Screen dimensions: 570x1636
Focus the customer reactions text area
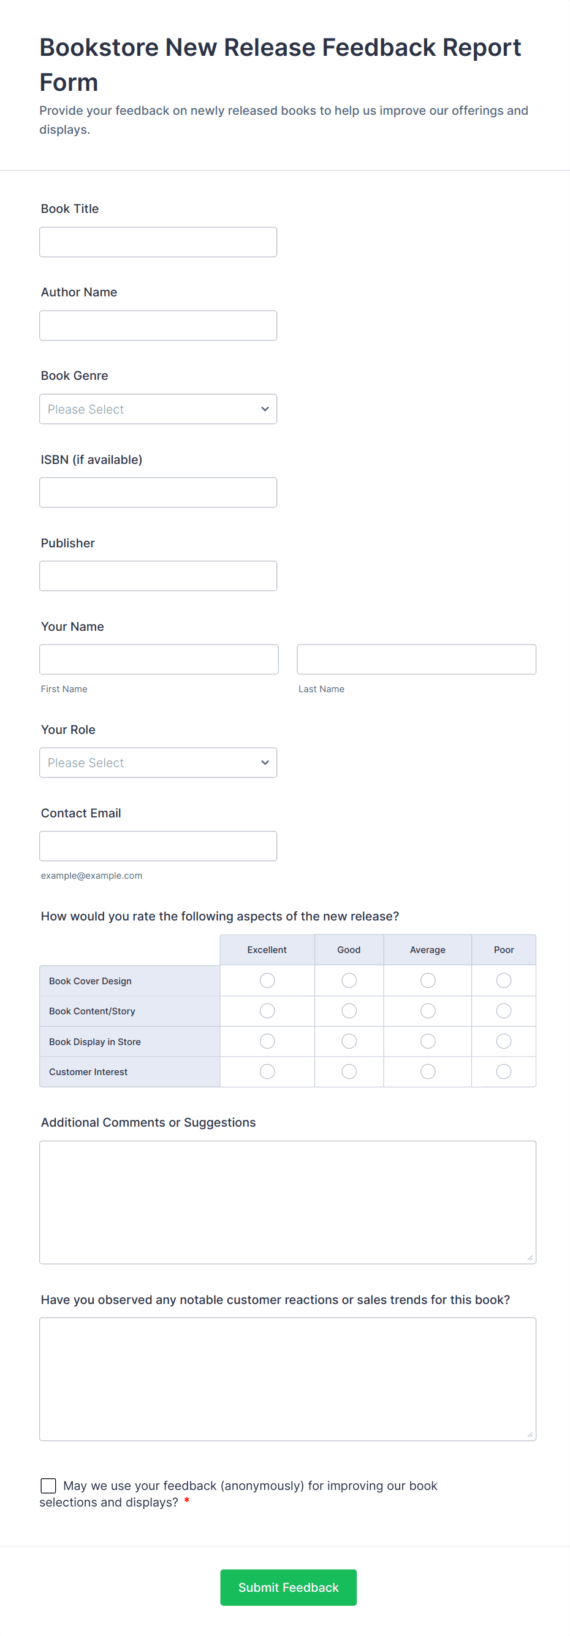287,1379
